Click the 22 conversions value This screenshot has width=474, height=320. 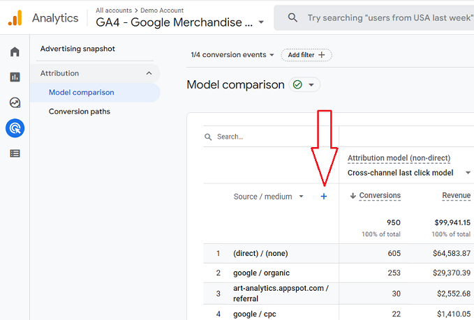[x=397, y=314]
